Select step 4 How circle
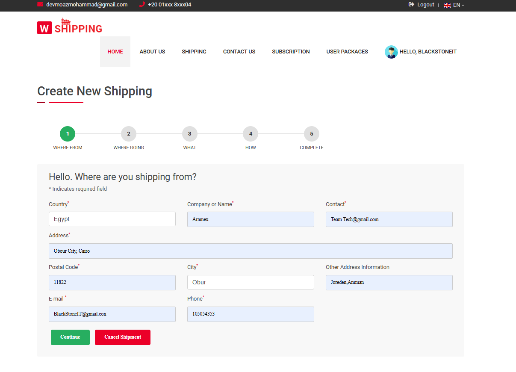The height and width of the screenshot is (372, 516). pos(251,134)
